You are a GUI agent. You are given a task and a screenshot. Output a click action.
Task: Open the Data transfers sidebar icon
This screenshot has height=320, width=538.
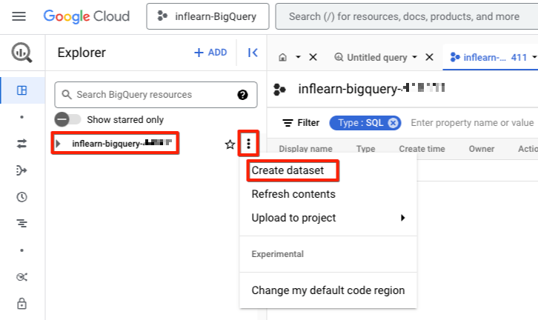22,144
